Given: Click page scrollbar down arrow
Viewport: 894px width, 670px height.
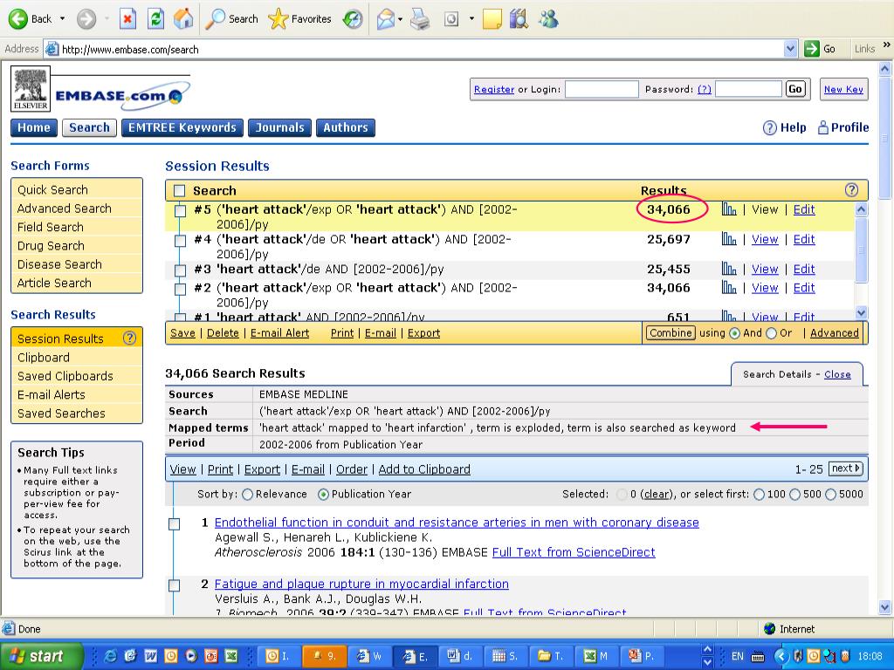Looking at the screenshot, I should coord(884,607).
